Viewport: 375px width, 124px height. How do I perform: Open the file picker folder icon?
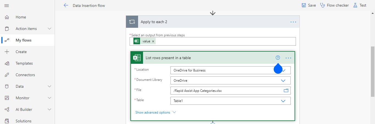pos(286,90)
